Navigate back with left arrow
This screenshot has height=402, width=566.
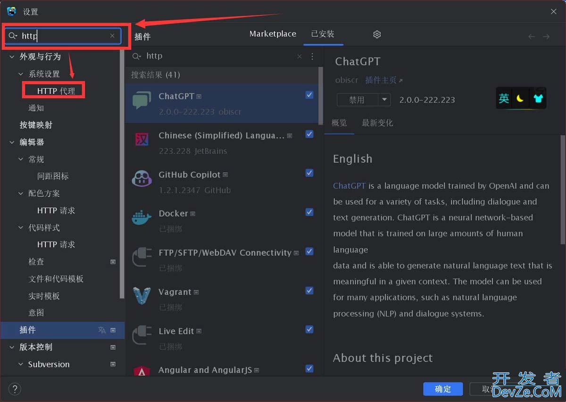click(x=532, y=36)
